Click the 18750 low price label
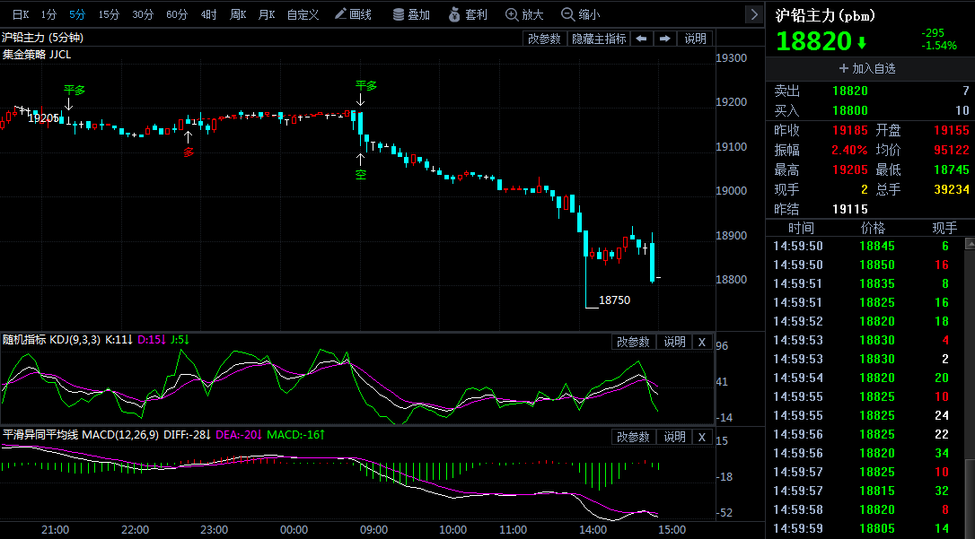 (x=614, y=300)
